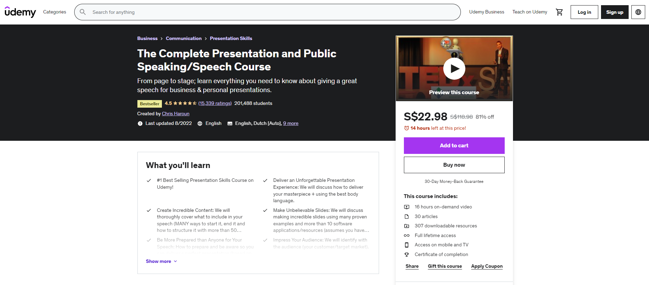The image size is (649, 285).
Task: Click the star rating icons
Action: pos(185,103)
